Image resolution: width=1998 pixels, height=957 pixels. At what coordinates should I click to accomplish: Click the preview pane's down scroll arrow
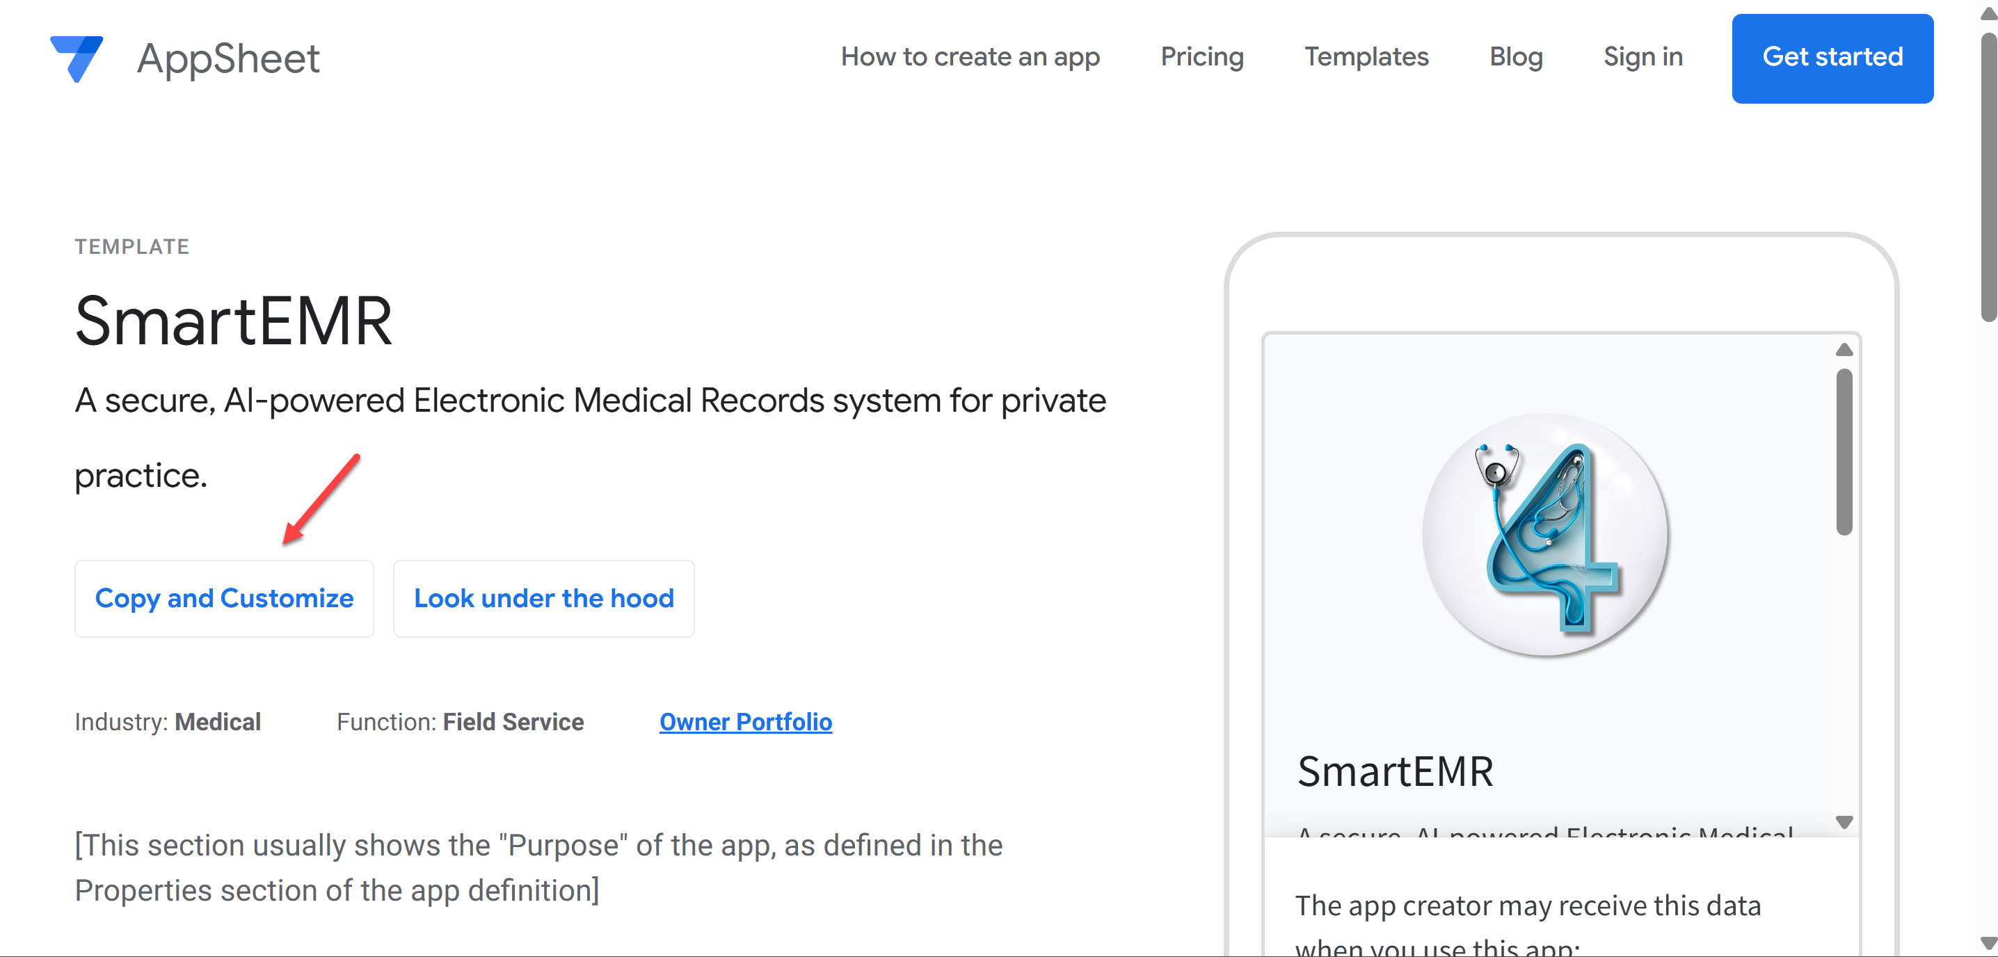click(x=1844, y=823)
